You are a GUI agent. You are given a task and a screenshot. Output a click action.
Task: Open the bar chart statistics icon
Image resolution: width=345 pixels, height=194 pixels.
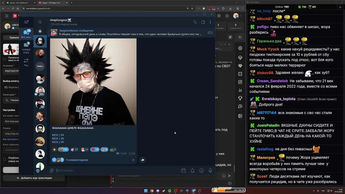click(240, 90)
